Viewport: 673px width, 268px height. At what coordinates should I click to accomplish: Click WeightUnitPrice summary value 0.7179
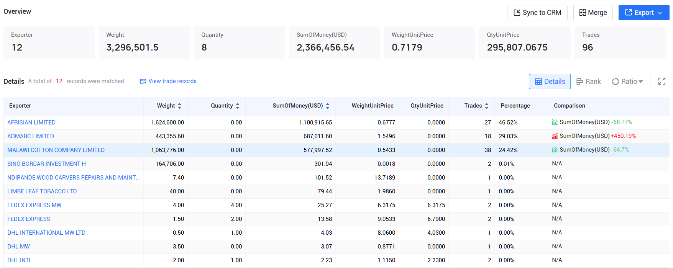(x=407, y=47)
